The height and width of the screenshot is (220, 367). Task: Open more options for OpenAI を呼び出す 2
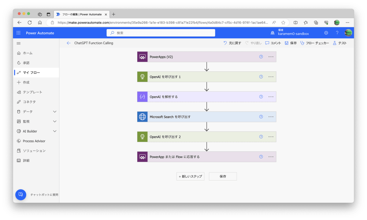271,137
